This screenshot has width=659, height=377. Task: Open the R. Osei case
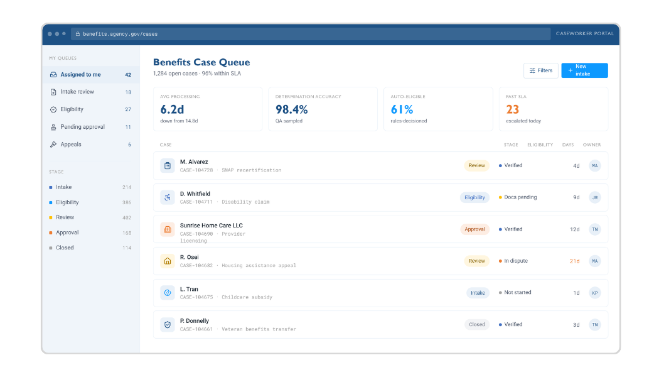[380, 261]
